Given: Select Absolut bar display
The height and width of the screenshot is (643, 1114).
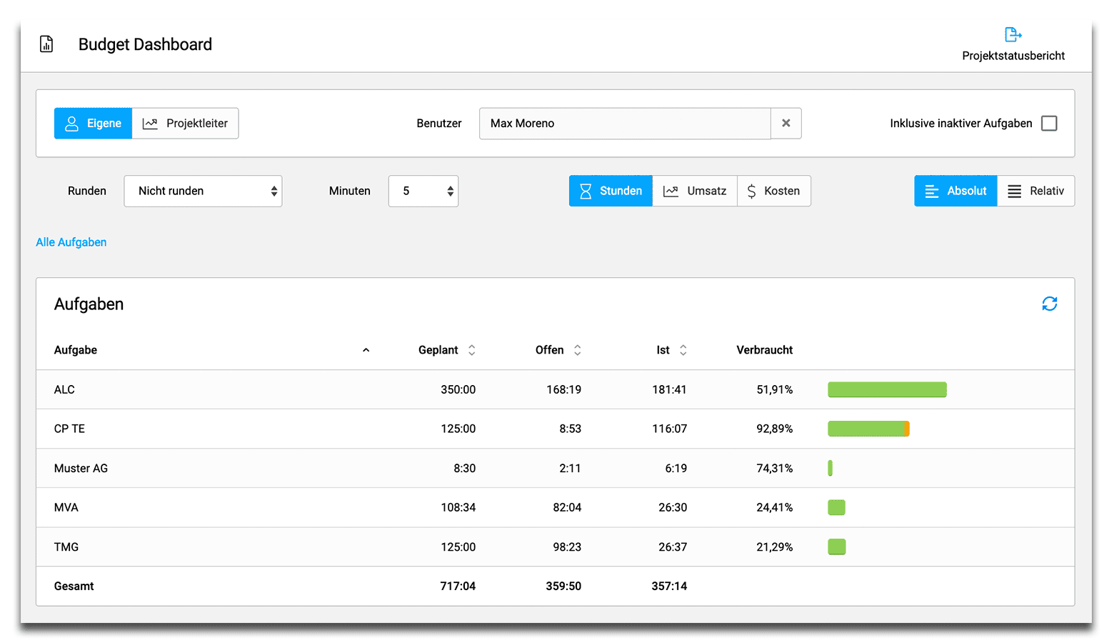Looking at the screenshot, I should (x=955, y=191).
